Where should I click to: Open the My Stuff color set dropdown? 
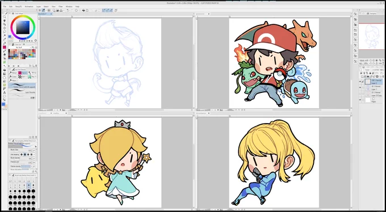point(22,48)
